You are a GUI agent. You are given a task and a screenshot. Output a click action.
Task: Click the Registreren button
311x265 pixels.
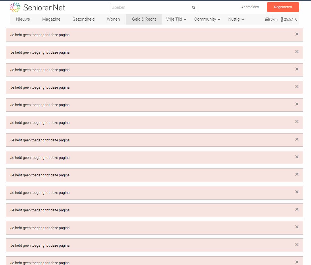click(x=283, y=7)
